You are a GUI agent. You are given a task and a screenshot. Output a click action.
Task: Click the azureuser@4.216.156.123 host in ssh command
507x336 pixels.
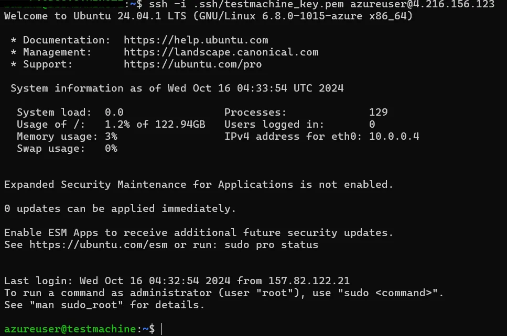coord(422,4)
